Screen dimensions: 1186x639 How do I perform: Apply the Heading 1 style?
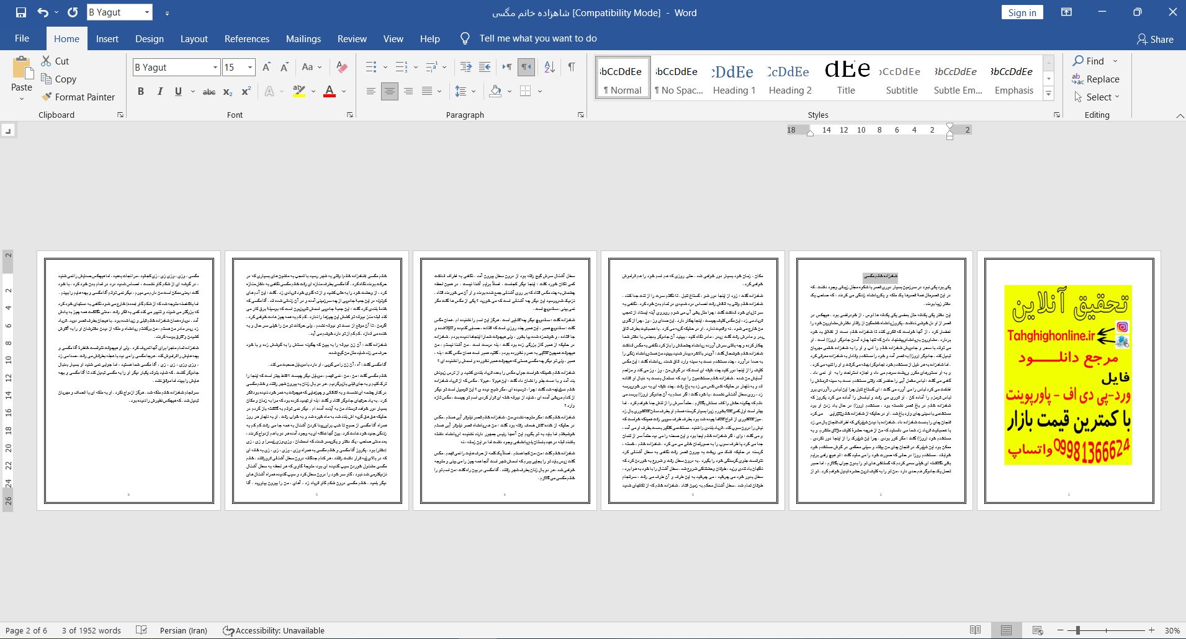(x=734, y=78)
